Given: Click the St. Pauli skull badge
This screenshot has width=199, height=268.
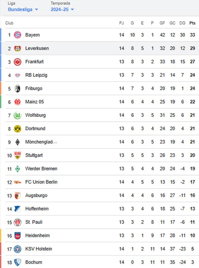Looking at the screenshot, I should coord(17,222).
